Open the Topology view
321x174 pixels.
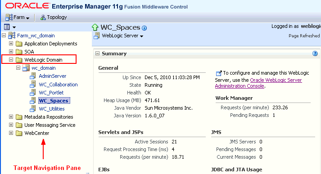click(54, 18)
